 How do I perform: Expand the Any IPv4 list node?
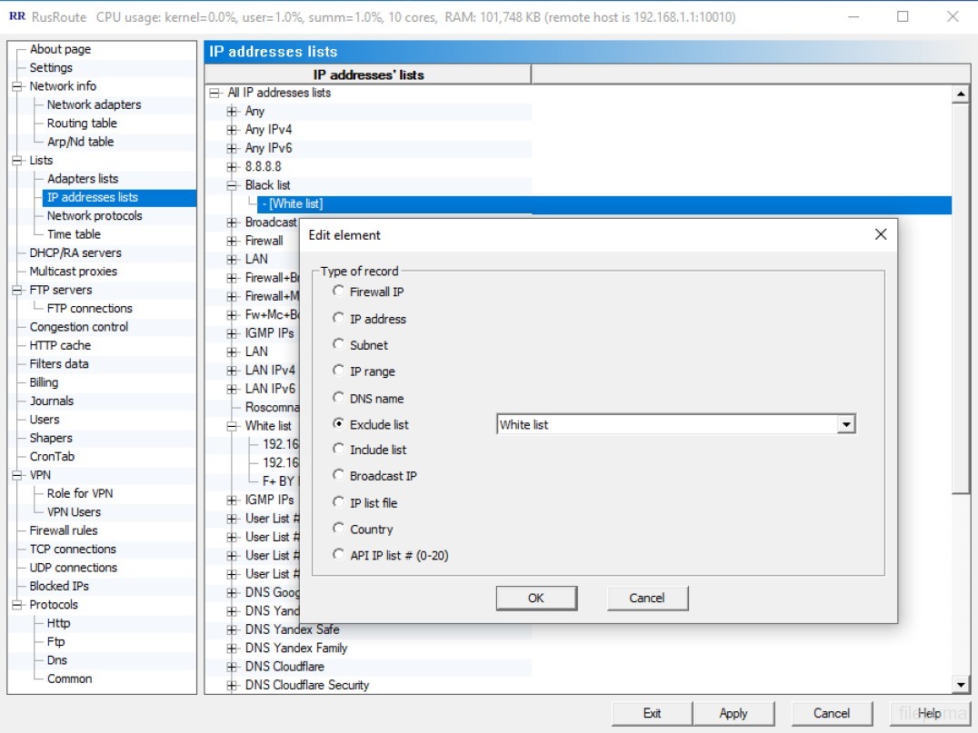pos(232,130)
